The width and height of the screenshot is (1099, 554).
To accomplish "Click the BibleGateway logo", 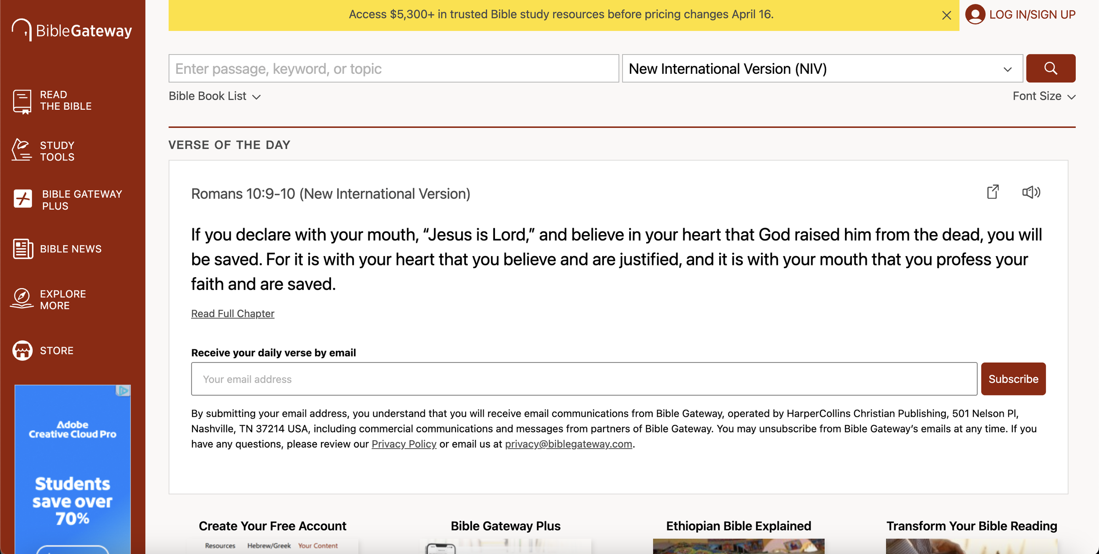I will point(72,30).
